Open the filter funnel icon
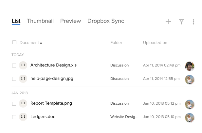 [x=181, y=22]
